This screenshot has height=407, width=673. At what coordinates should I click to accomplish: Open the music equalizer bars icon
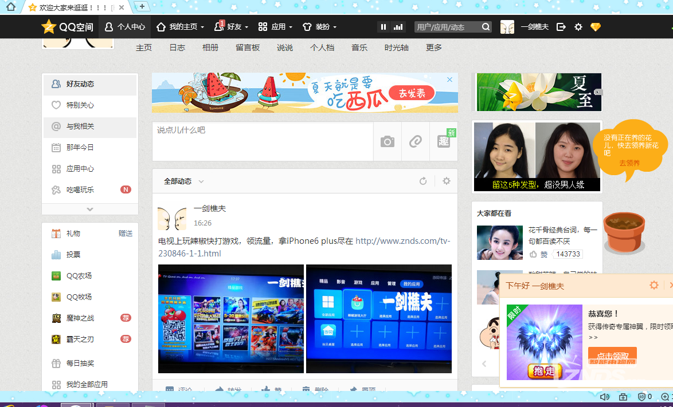click(x=399, y=27)
